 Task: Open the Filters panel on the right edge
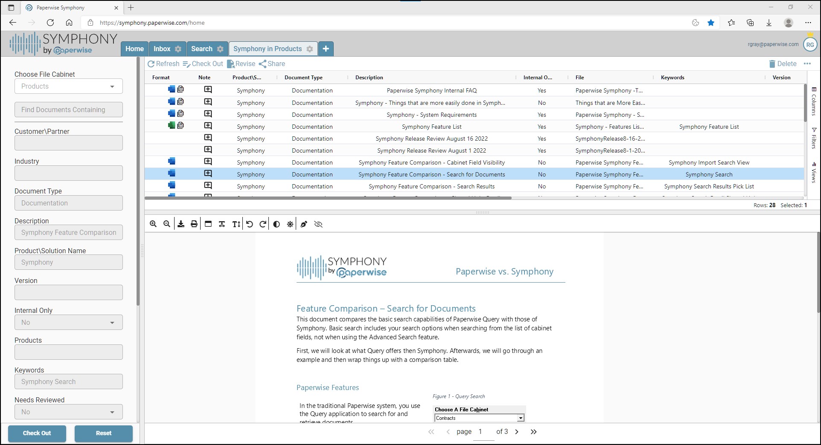(815, 136)
